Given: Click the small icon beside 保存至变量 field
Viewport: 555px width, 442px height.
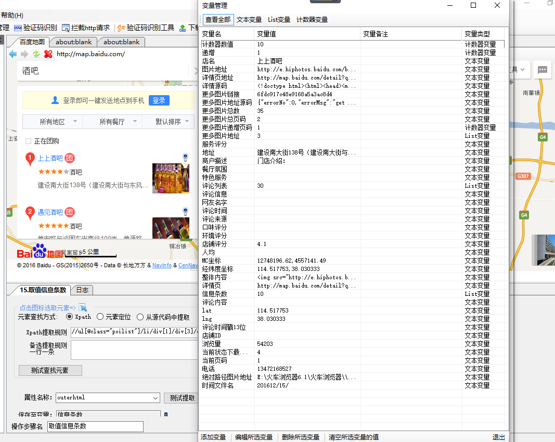Looking at the screenshot, I should 165,414.
